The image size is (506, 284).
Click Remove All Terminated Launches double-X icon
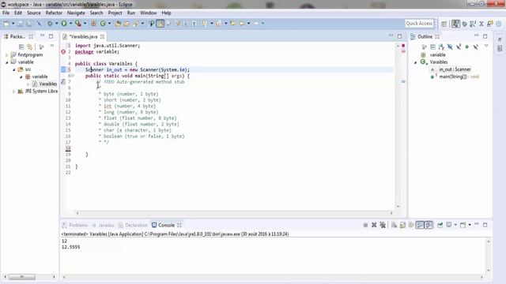[383, 225]
